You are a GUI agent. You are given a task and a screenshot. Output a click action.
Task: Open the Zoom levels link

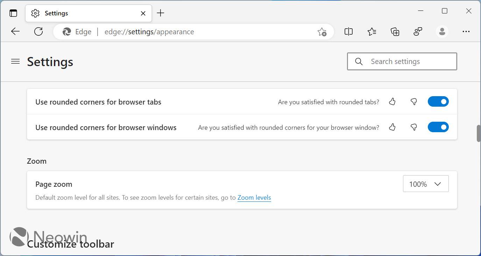254,197
